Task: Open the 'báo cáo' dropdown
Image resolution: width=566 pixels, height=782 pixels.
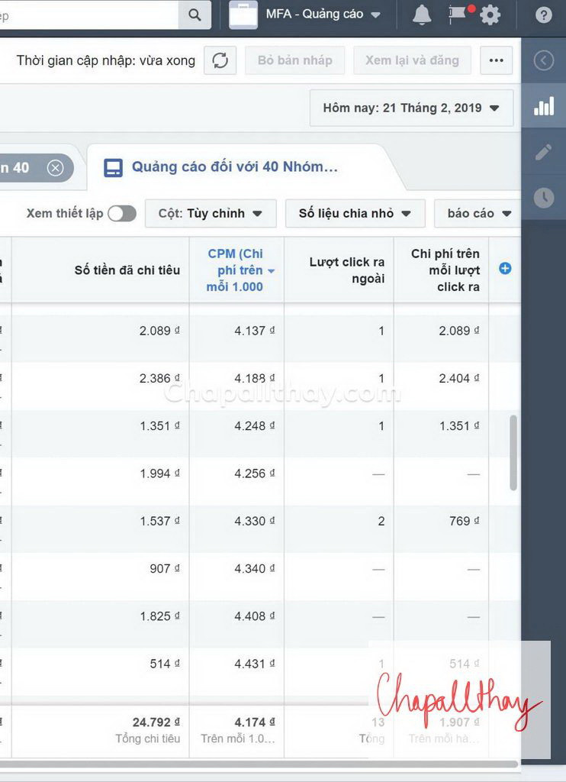Action: pos(478,214)
